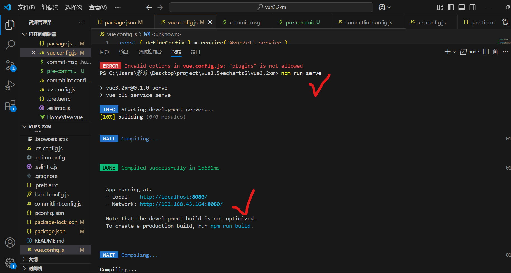Split the terminal with split icon
Screen dimensions: 511x273
tap(485, 51)
